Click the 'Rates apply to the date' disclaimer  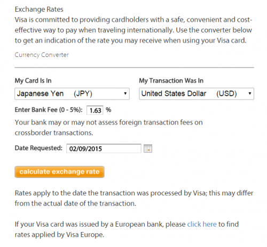(x=134, y=198)
